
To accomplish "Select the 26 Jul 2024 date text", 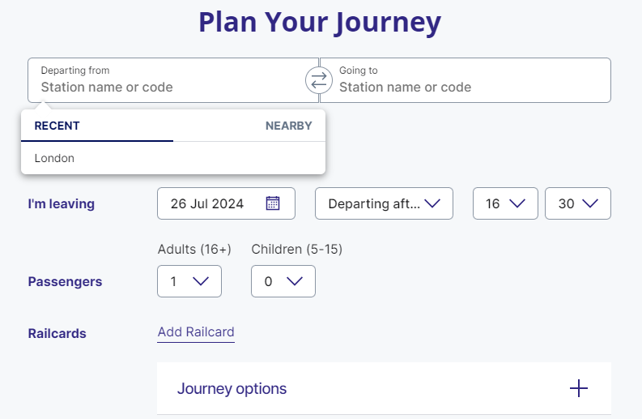I will 207,203.
